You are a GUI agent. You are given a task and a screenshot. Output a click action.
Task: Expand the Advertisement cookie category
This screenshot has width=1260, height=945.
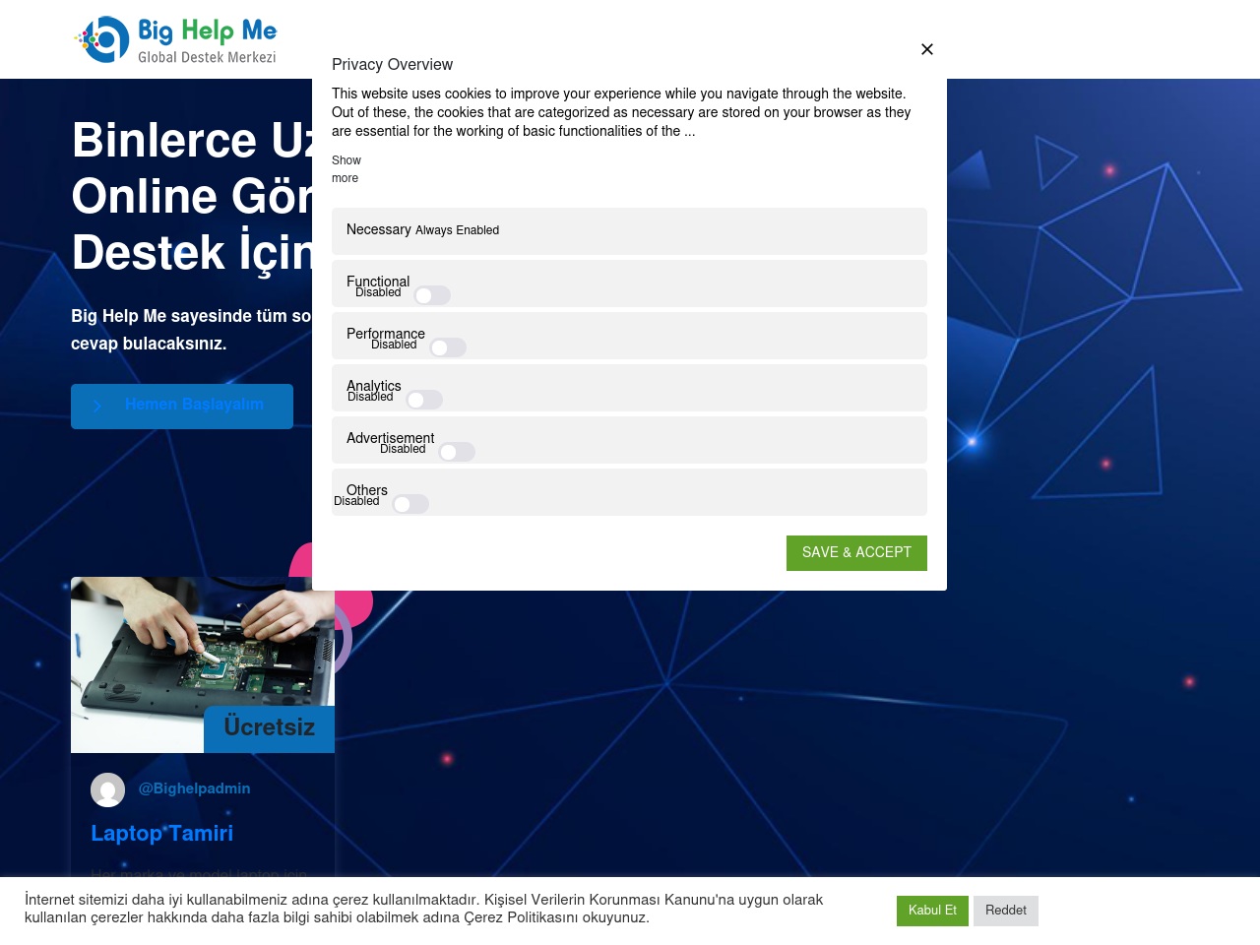(390, 437)
